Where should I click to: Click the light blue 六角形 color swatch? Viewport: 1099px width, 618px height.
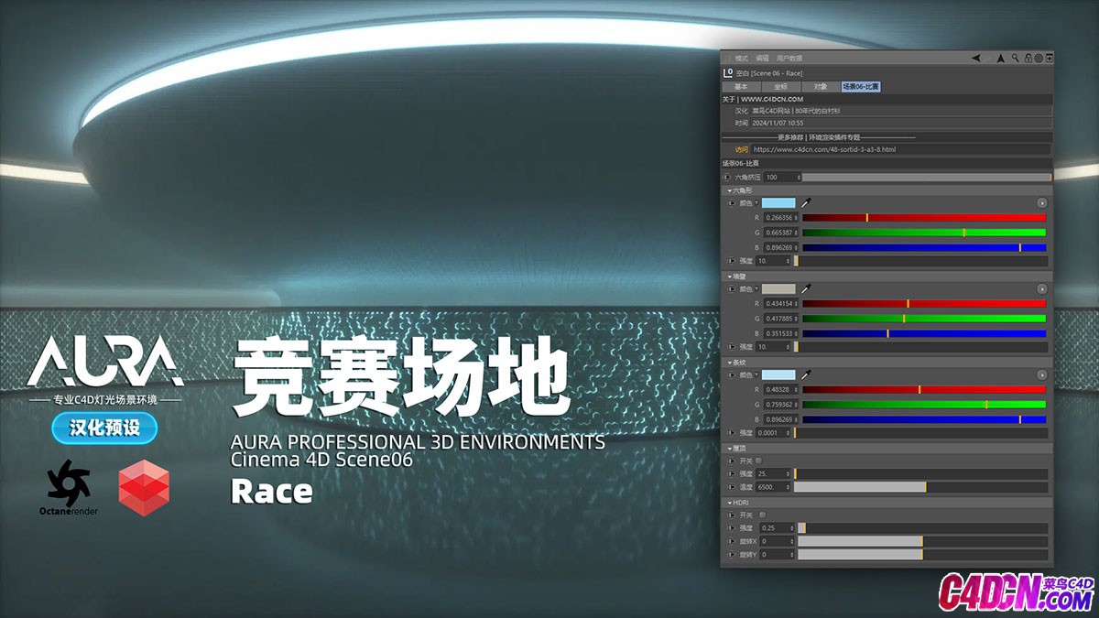[x=778, y=202]
